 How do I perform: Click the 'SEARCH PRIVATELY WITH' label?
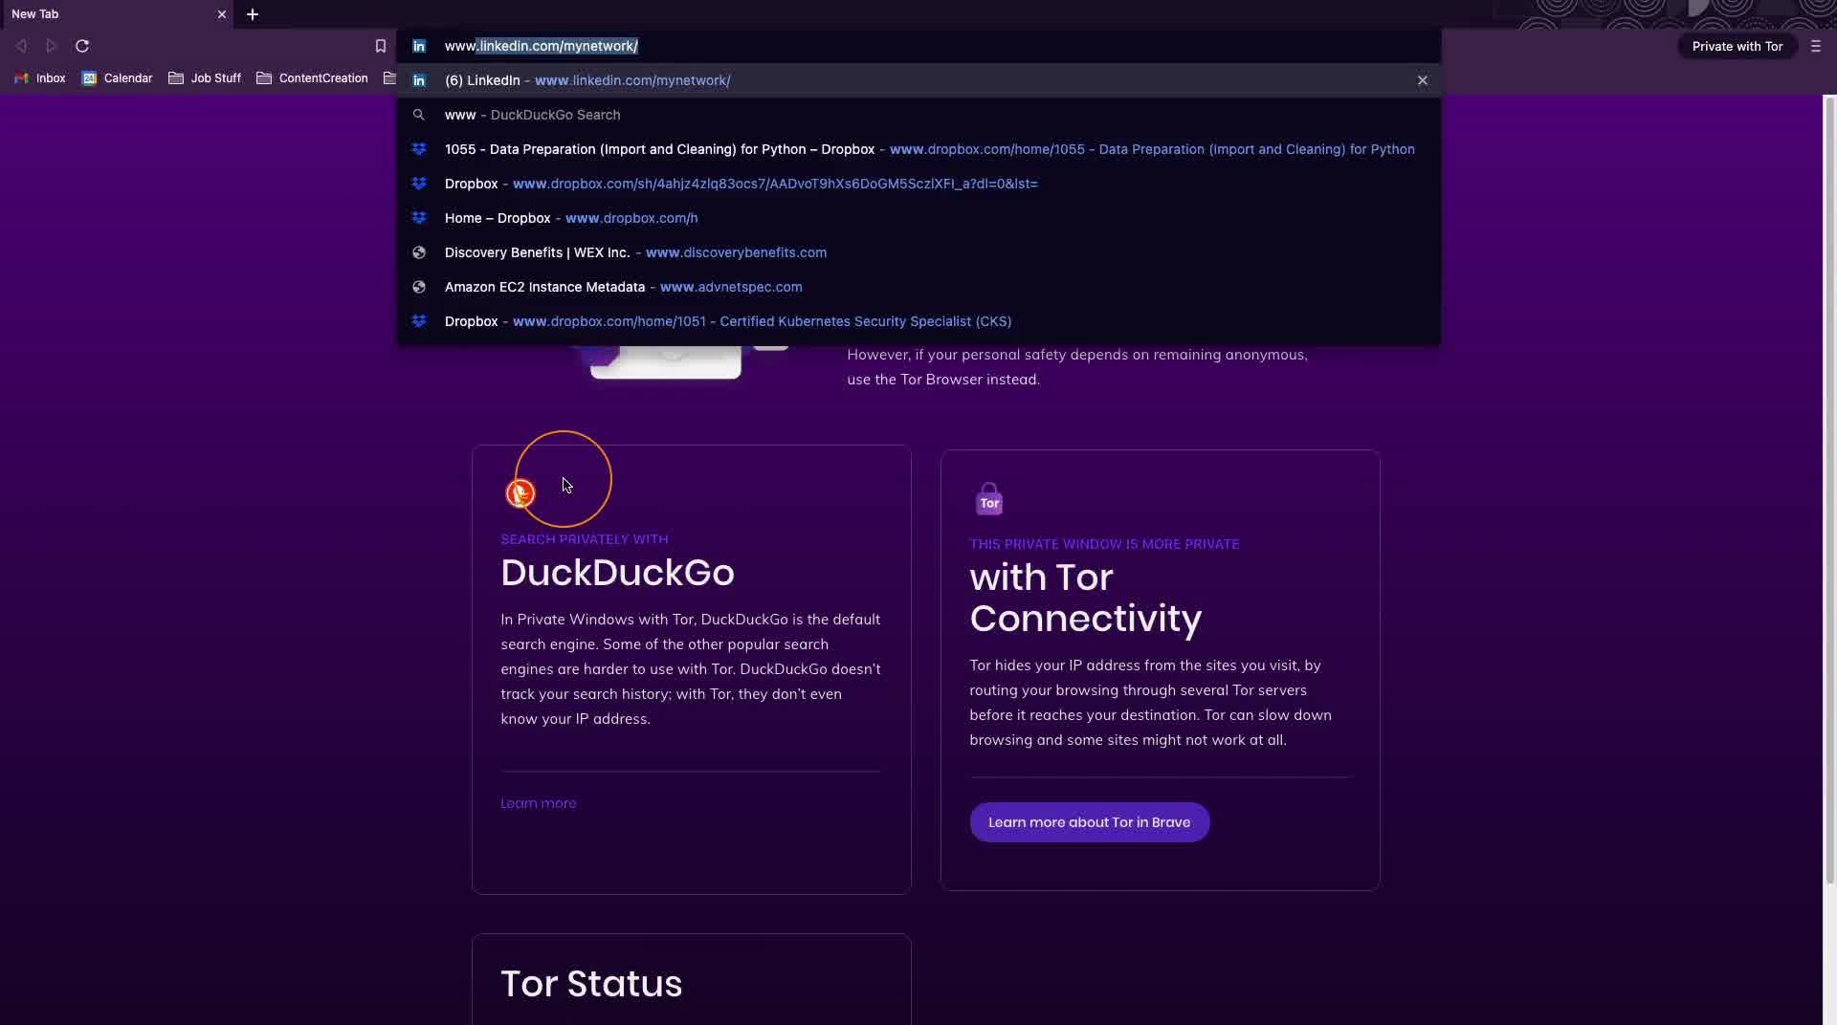coord(585,539)
